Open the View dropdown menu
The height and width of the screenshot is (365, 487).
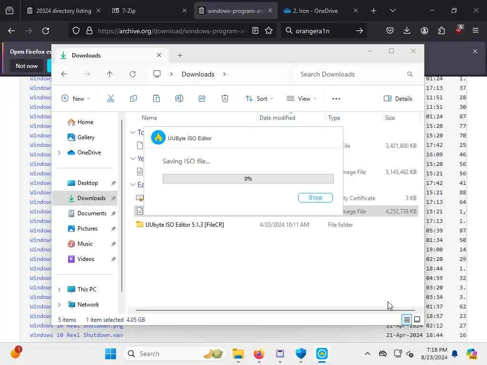click(301, 99)
